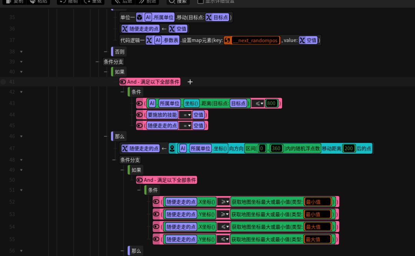Toggle the eye on 随便走走的点 condition line 45

coord(139,125)
